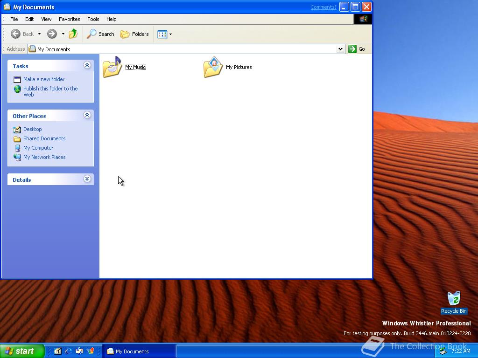478x358 pixels.
Task: Click the Make a new folder icon
Action: 17,80
